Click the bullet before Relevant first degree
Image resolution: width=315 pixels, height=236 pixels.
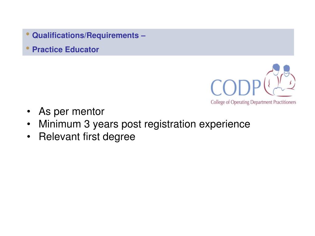point(29,137)
